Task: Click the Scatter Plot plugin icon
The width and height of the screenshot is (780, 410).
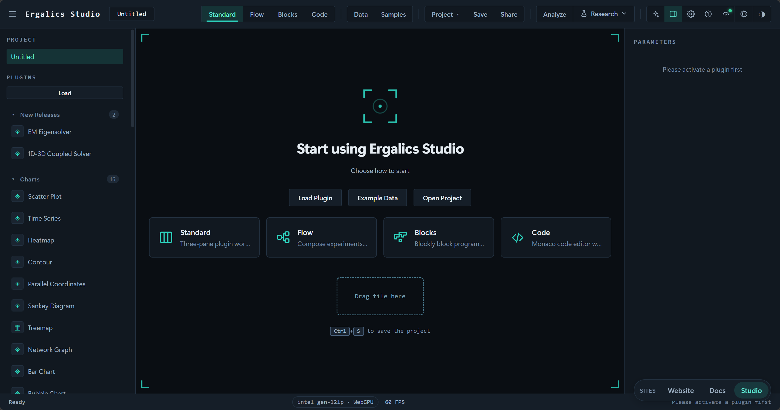Action: pyautogui.click(x=18, y=196)
